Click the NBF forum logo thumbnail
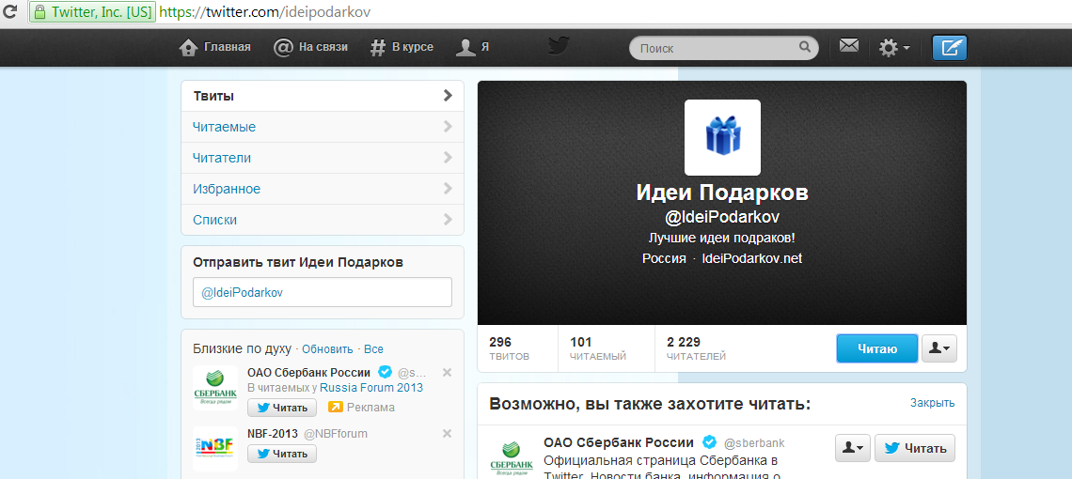Viewport: 1072px width, 479px height. [215, 448]
